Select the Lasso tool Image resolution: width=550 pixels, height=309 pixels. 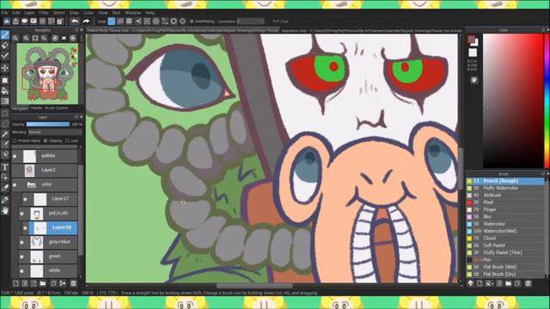[5, 124]
